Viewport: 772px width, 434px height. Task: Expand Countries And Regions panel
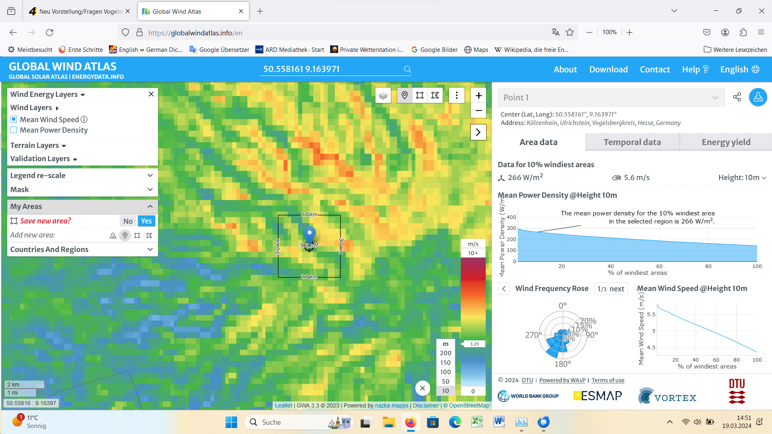(82, 250)
